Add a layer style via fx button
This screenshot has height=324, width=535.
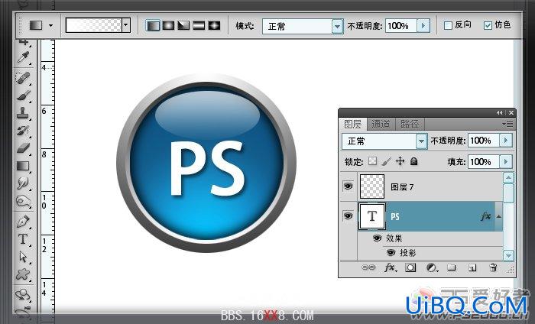point(390,267)
